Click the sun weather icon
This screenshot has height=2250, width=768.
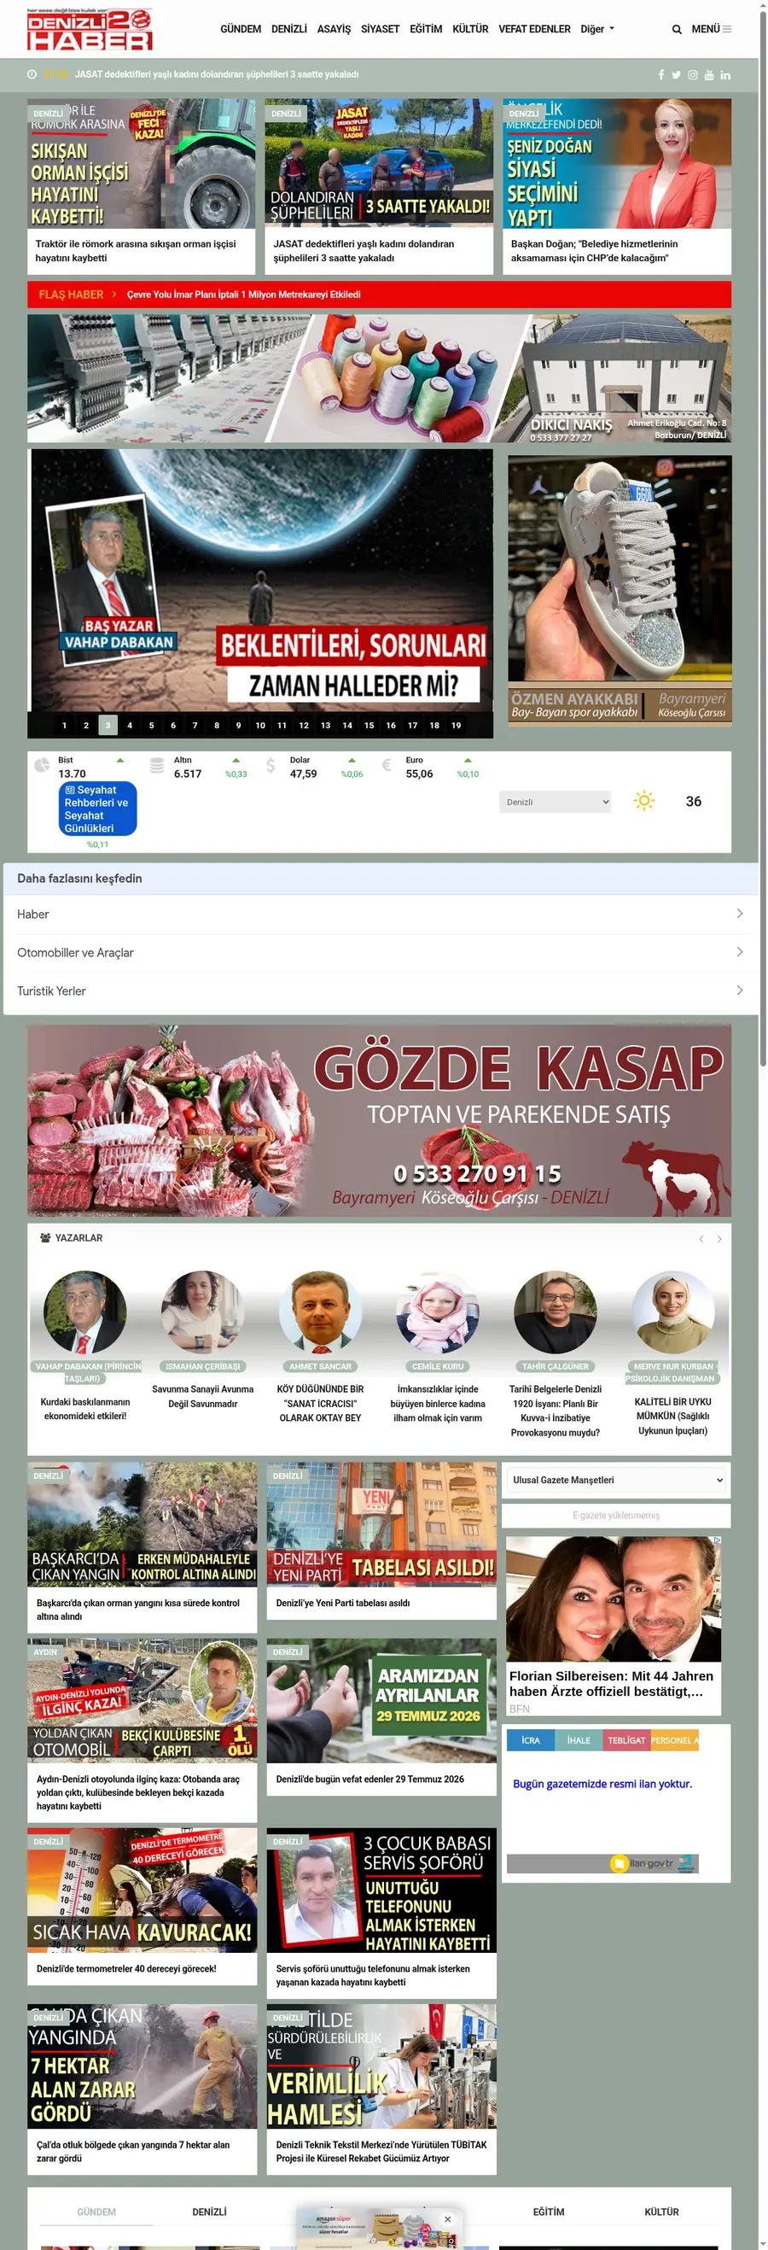coord(644,801)
